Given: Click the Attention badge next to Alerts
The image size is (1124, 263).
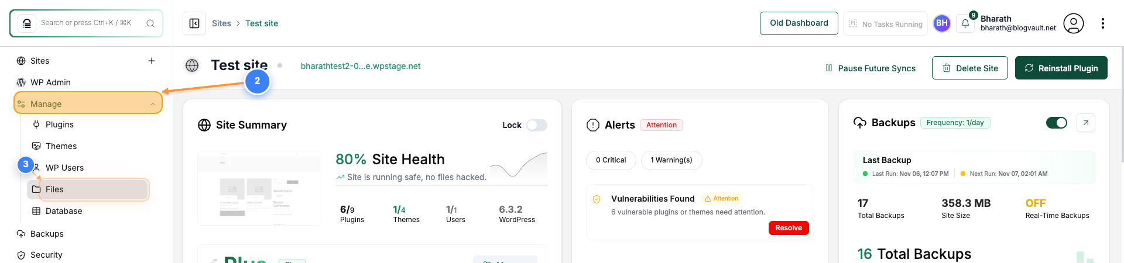Looking at the screenshot, I should [x=662, y=125].
